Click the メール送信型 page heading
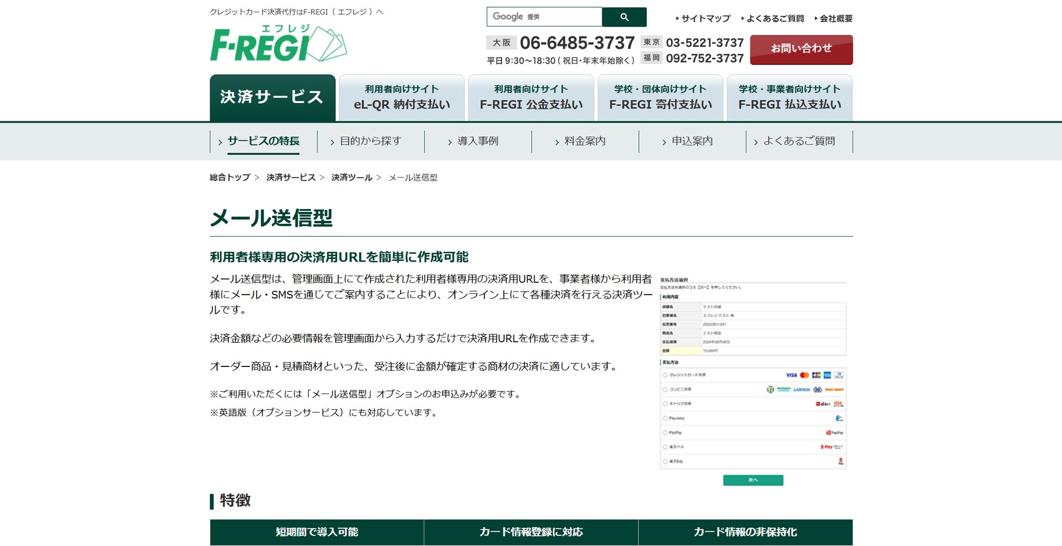This screenshot has height=546, width=1062. (x=271, y=219)
